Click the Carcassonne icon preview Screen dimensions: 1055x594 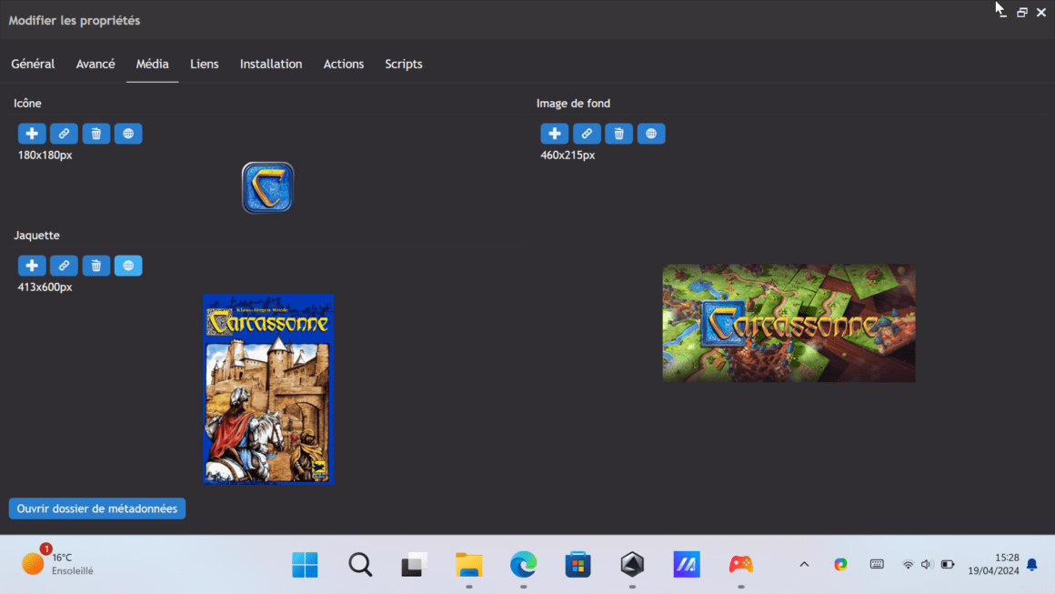[x=267, y=187]
